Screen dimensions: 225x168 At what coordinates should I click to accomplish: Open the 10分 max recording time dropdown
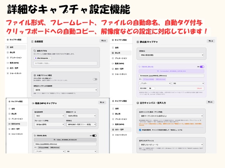pyautogui.click(x=49, y=116)
